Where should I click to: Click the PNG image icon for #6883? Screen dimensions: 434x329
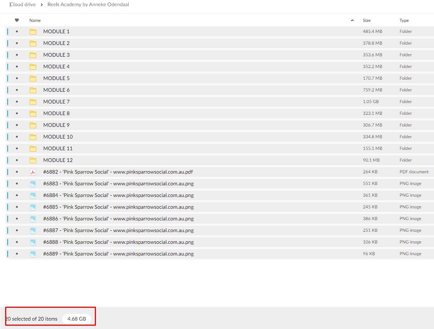[x=33, y=184]
